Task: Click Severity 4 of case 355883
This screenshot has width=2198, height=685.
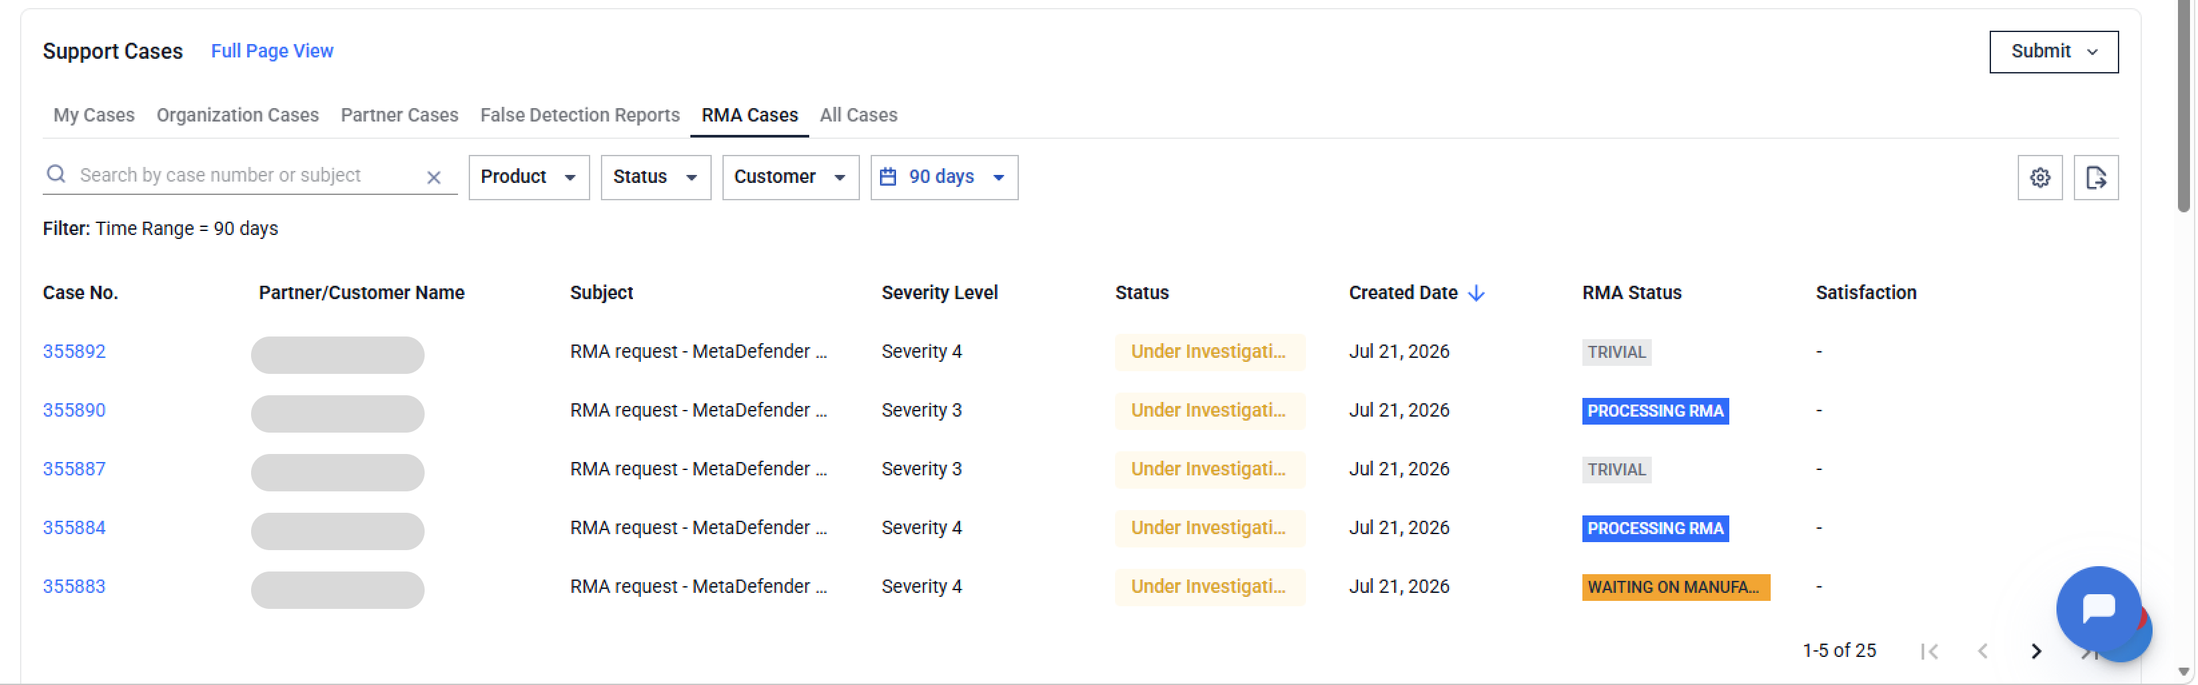Action: point(921,587)
